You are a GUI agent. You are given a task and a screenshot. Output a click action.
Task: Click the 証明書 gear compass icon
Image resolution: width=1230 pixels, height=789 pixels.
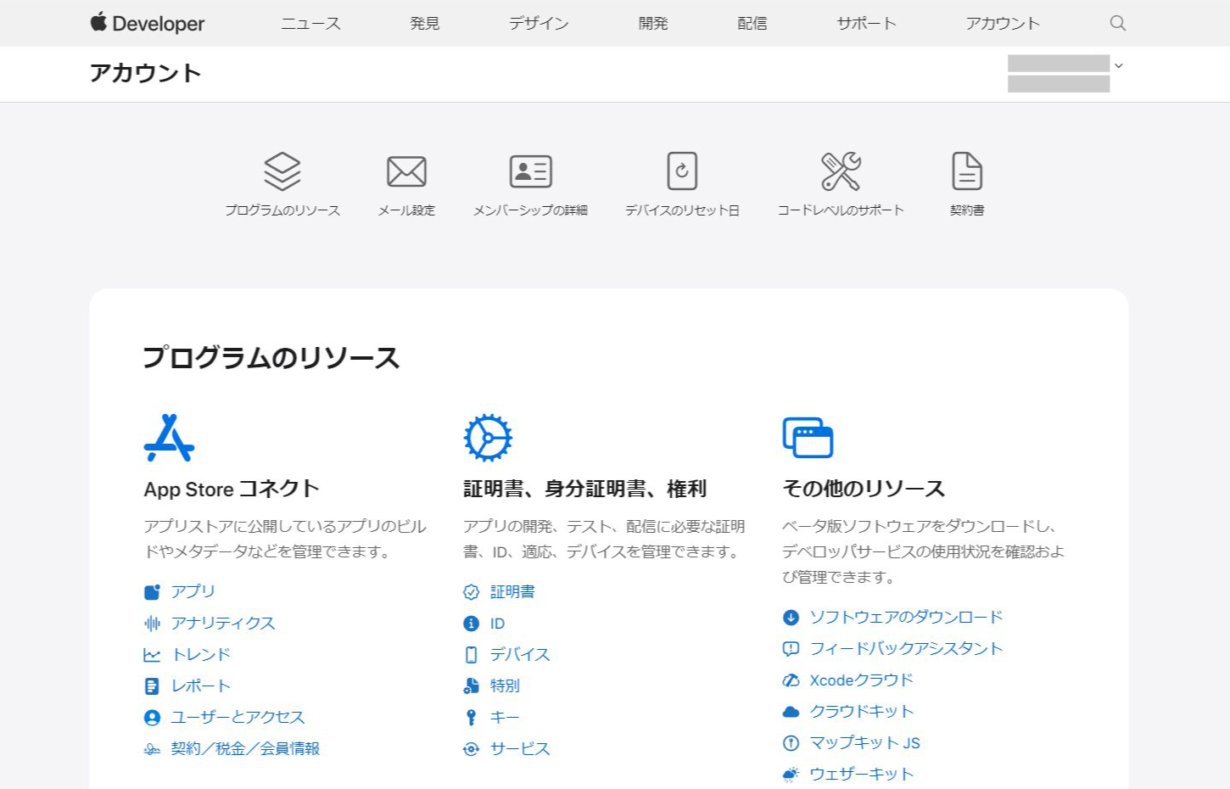coord(488,438)
